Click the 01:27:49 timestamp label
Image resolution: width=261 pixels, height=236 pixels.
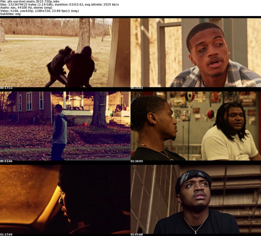pos(6,234)
